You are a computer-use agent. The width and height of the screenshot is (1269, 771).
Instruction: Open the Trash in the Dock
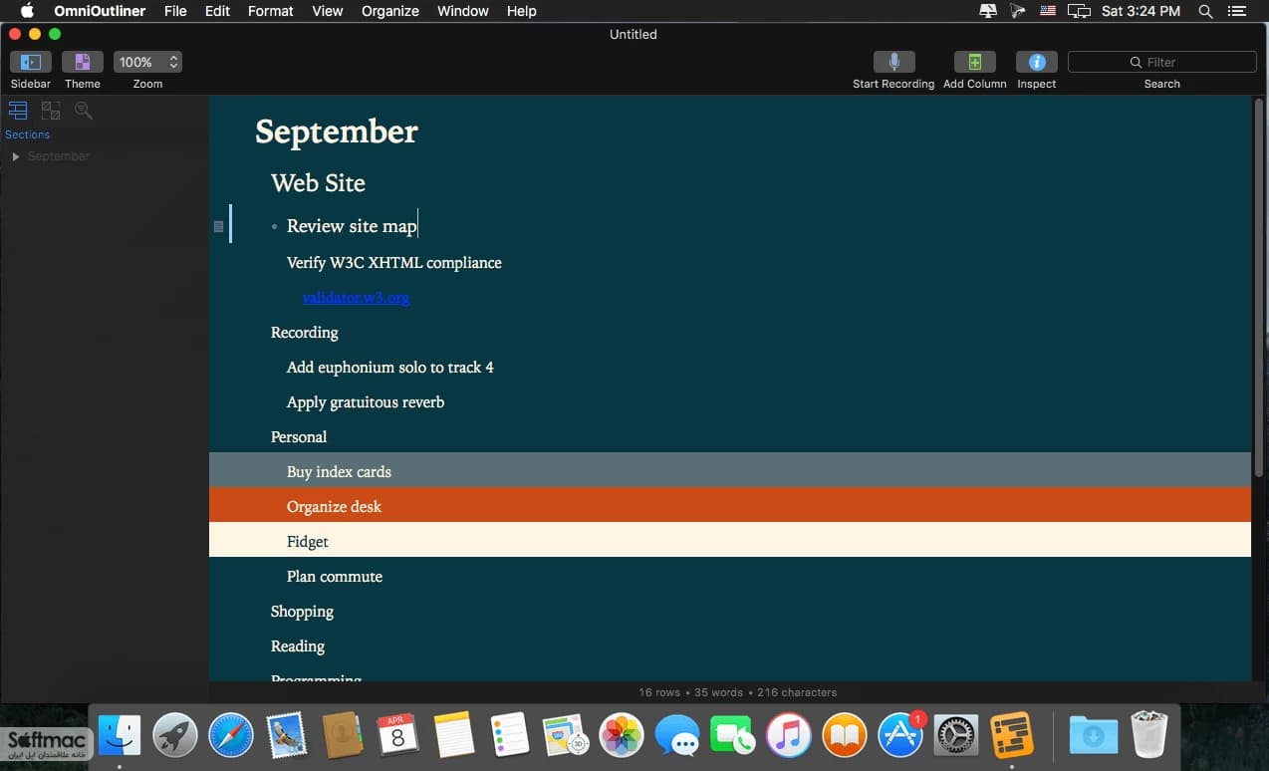click(1149, 736)
